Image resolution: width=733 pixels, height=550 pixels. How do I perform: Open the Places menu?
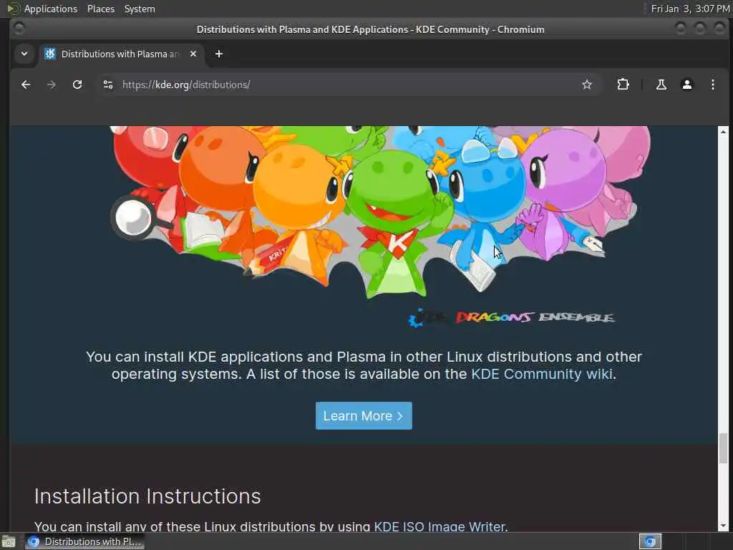[x=100, y=9]
